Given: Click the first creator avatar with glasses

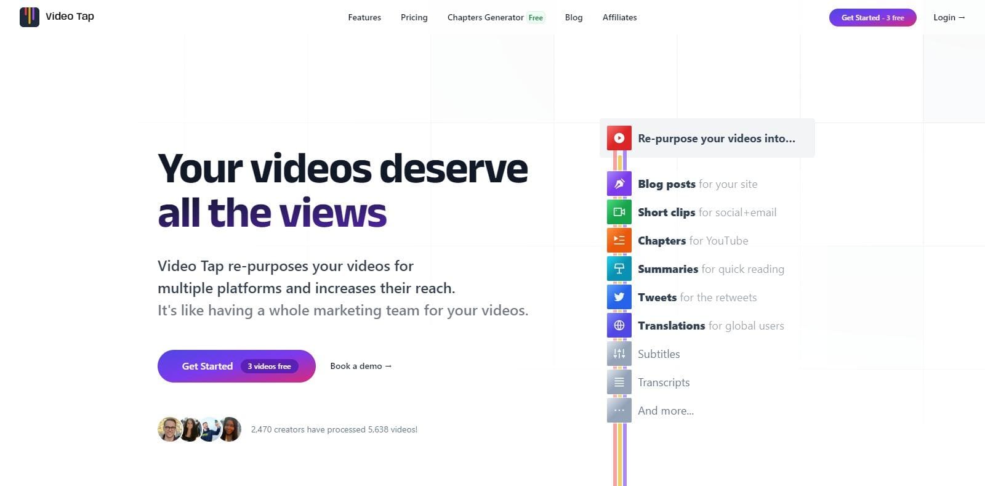Looking at the screenshot, I should [169, 429].
